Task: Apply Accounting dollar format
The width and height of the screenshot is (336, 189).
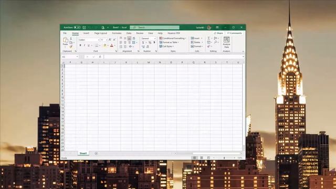Action: [143, 43]
